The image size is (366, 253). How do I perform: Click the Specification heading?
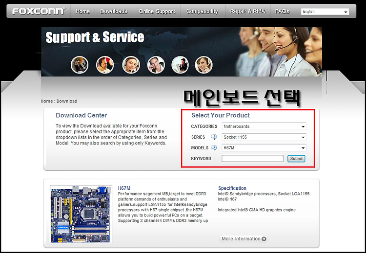tap(232, 188)
